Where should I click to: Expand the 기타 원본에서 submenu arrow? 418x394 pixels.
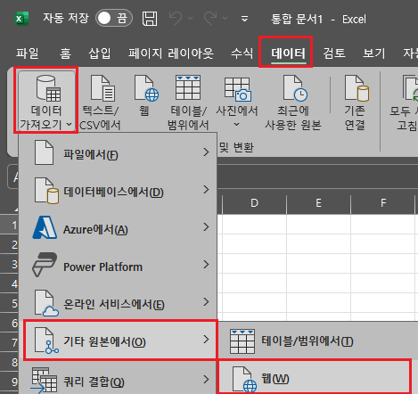206,340
